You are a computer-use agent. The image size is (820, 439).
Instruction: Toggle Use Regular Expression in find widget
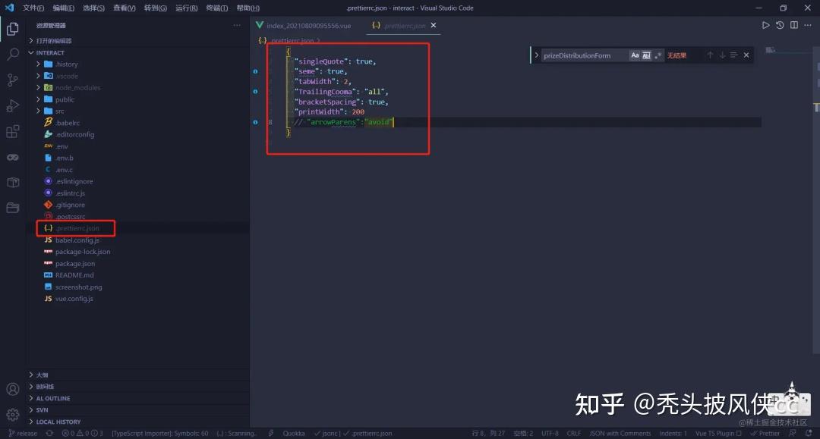click(x=658, y=55)
